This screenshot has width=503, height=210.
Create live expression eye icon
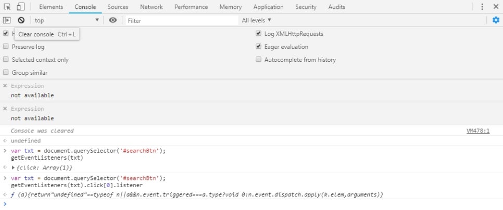tap(112, 20)
